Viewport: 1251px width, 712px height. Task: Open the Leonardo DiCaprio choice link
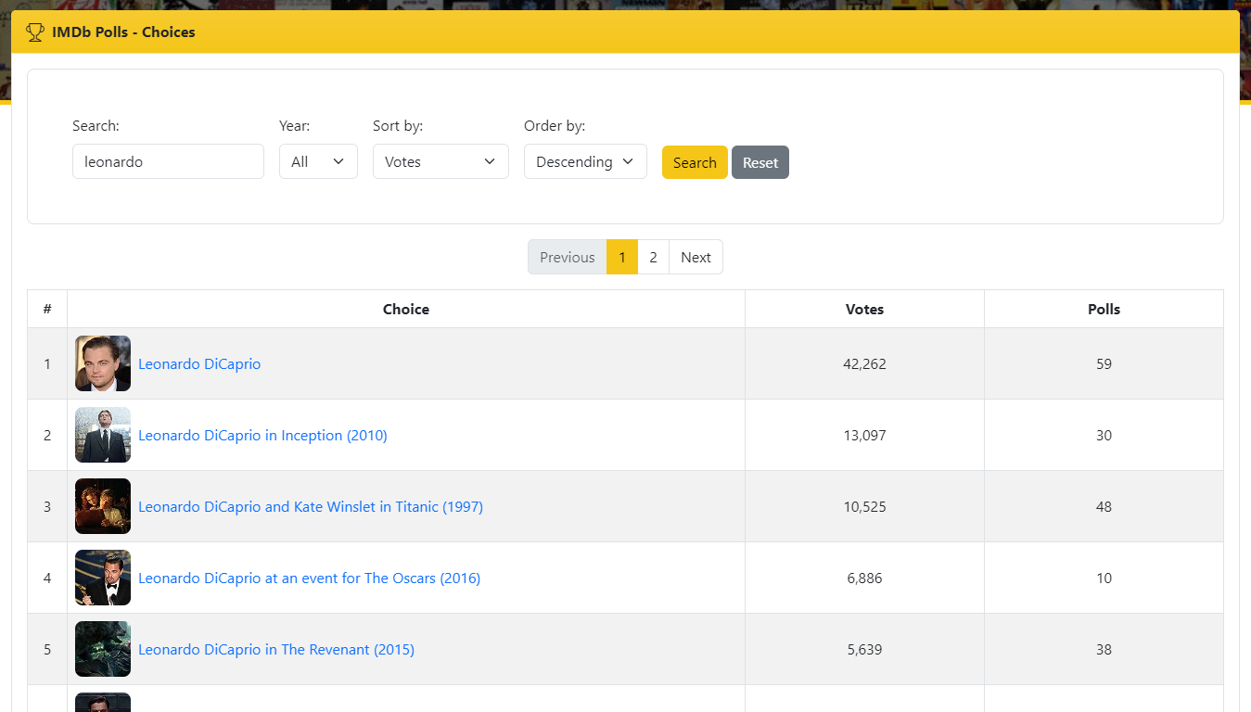tap(199, 364)
